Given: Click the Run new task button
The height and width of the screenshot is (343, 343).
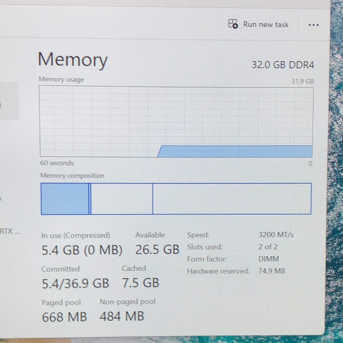Looking at the screenshot, I should pyautogui.click(x=258, y=24).
